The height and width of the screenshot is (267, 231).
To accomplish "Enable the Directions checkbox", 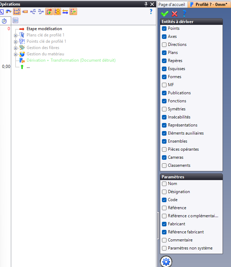I will [x=164, y=44].
